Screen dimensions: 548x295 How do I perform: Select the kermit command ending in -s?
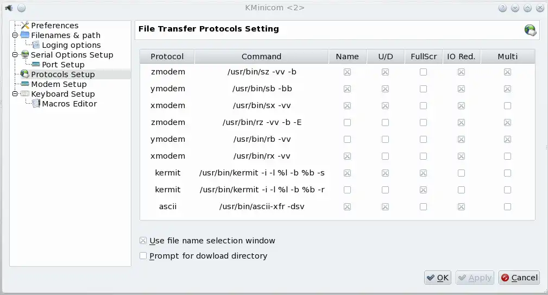[x=262, y=173]
